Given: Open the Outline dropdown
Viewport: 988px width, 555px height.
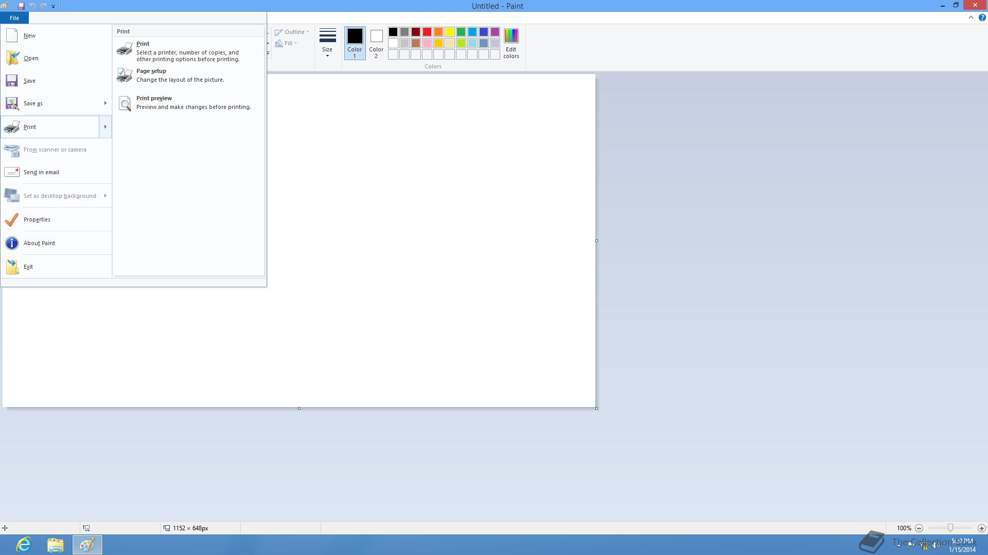Looking at the screenshot, I should (292, 32).
